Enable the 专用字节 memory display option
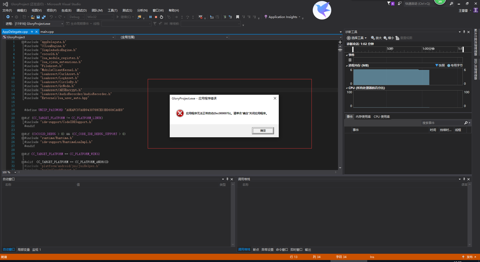 tap(455, 65)
